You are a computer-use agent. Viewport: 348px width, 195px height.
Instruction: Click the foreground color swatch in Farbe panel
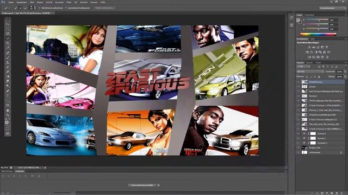click(299, 20)
